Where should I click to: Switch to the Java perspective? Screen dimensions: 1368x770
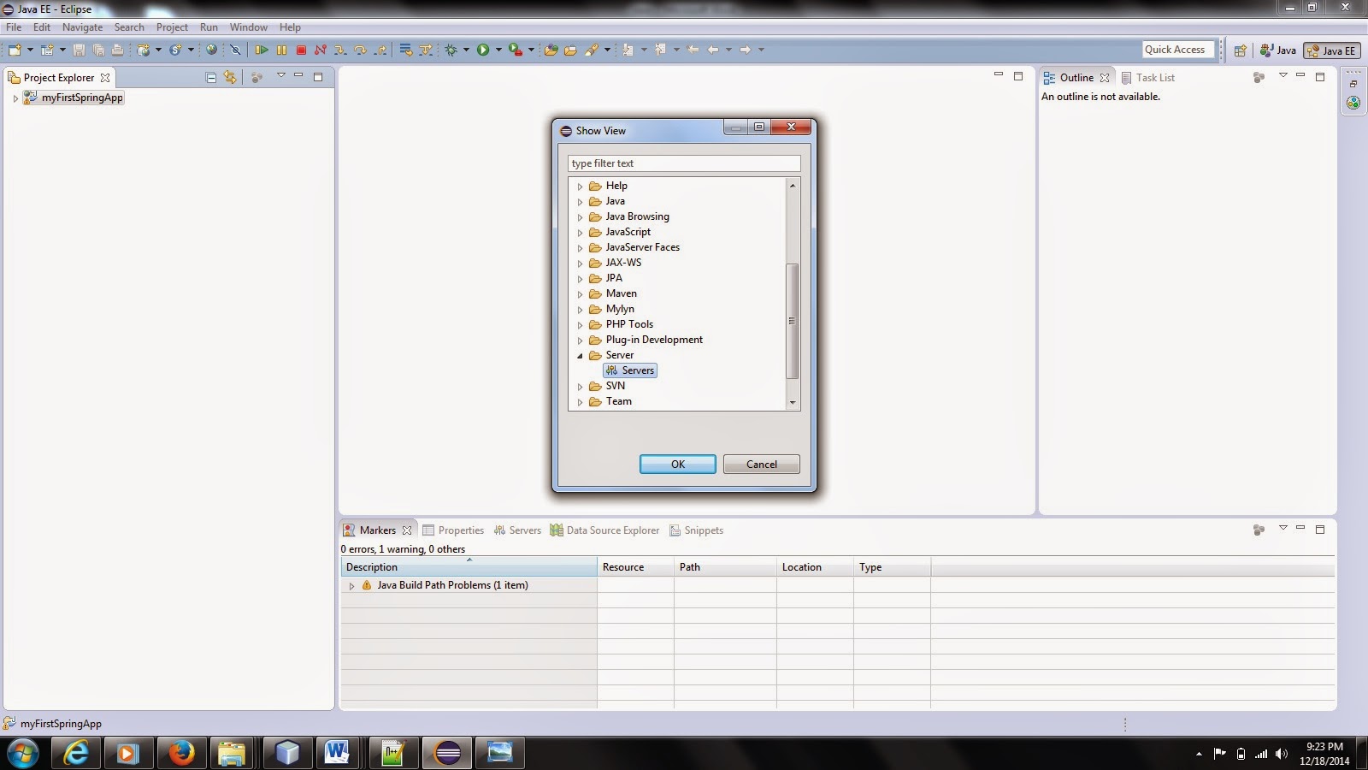coord(1278,50)
